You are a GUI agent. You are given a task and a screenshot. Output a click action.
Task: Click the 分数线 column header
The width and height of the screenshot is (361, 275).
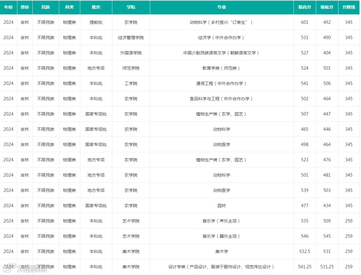pos(349,7)
